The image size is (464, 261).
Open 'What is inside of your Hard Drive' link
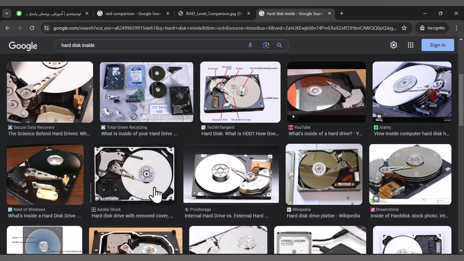[139, 134]
